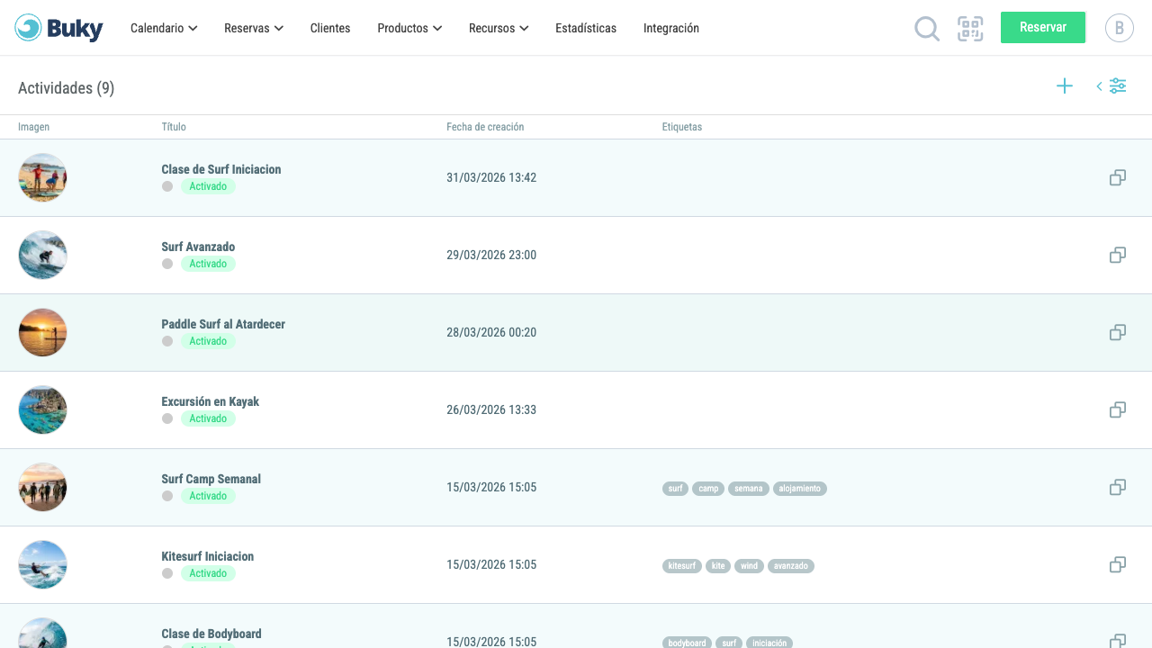Click status dot of Surf Camp Semanal
This screenshot has height=648, width=1152.
(x=167, y=496)
